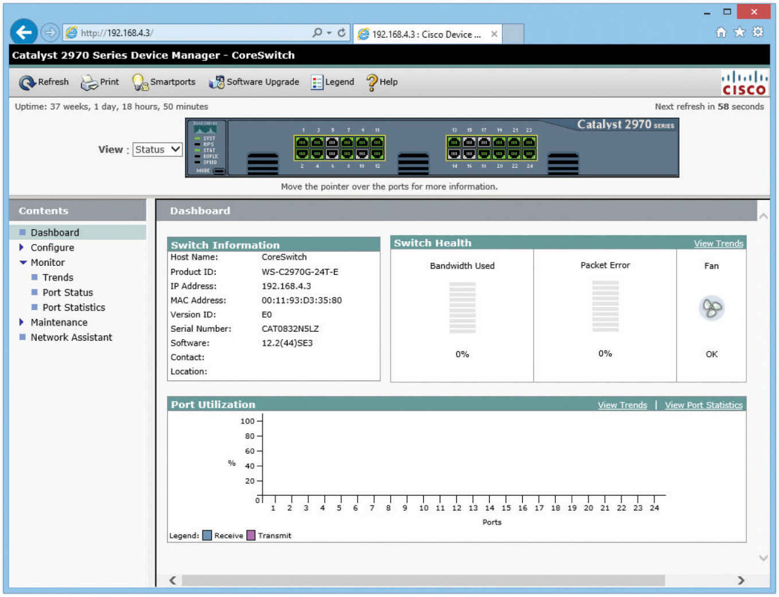Image resolution: width=779 pixels, height=597 pixels.
Task: Click the address bar search magnifier
Action: (317, 33)
